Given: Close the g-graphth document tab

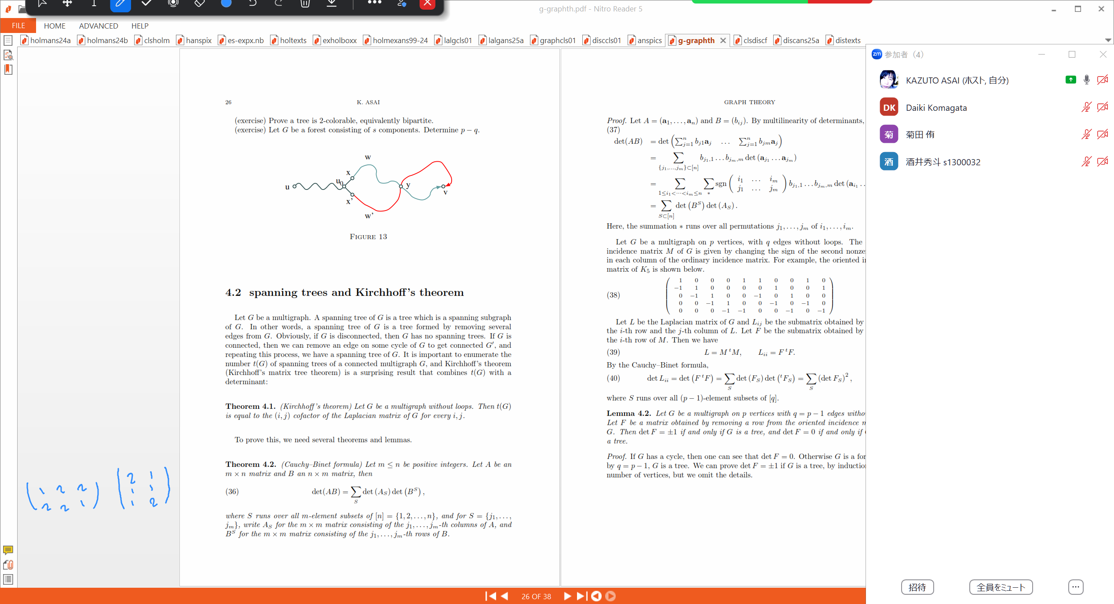Looking at the screenshot, I should pyautogui.click(x=723, y=40).
